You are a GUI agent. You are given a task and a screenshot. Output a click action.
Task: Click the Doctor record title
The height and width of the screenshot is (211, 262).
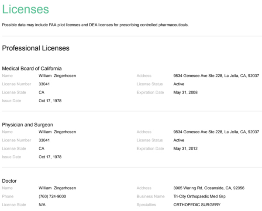[x=10, y=181]
